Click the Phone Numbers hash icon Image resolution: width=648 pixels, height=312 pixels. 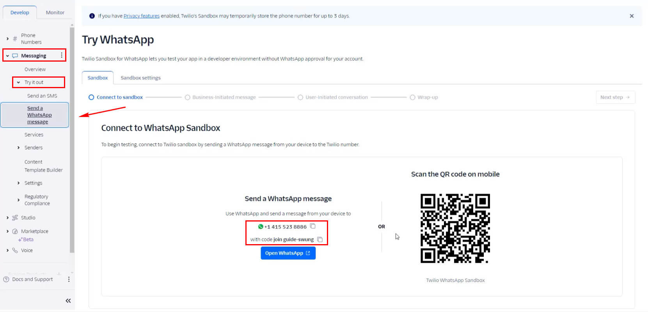pos(15,39)
